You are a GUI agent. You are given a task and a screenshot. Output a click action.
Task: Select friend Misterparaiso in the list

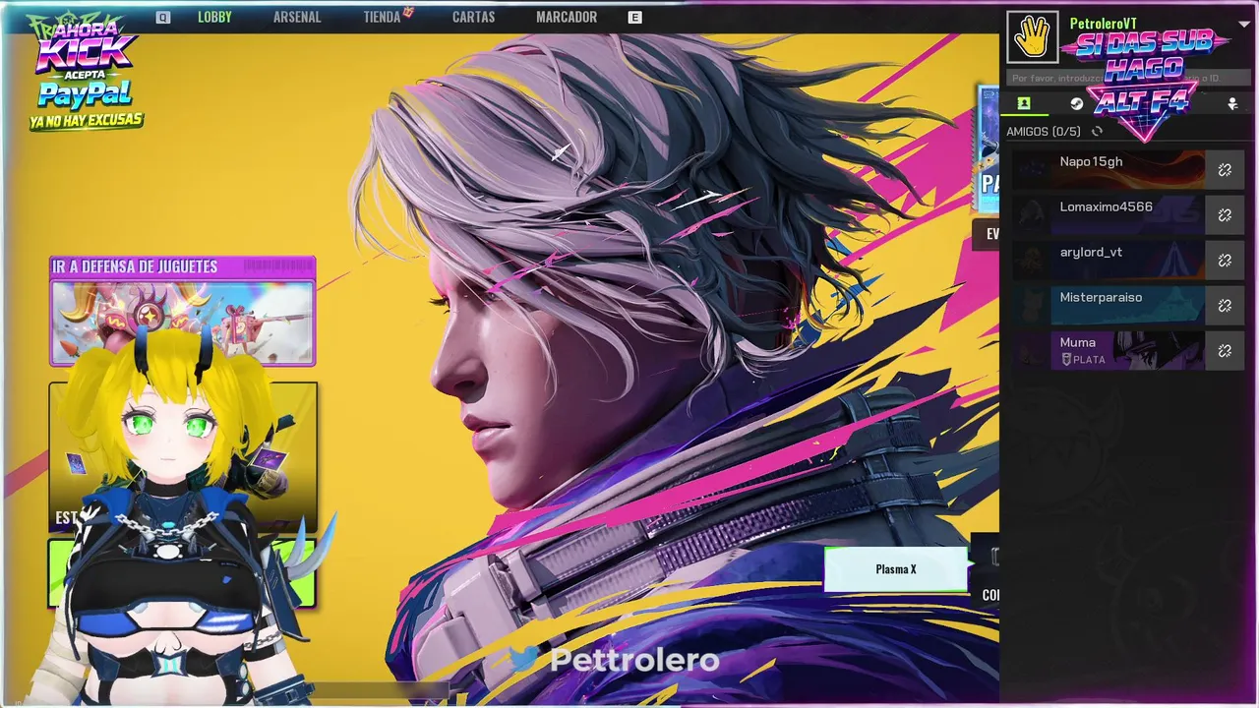[x=1109, y=306]
